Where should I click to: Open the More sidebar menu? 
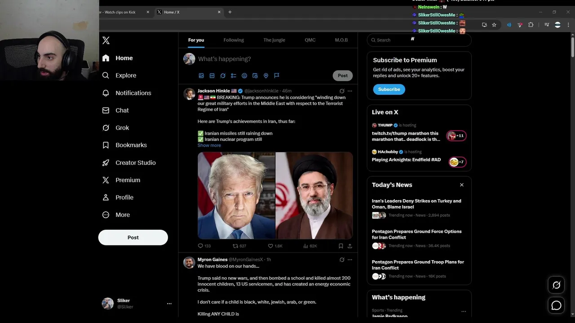click(116, 215)
